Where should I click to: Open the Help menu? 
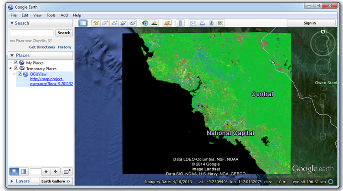[x=77, y=15]
